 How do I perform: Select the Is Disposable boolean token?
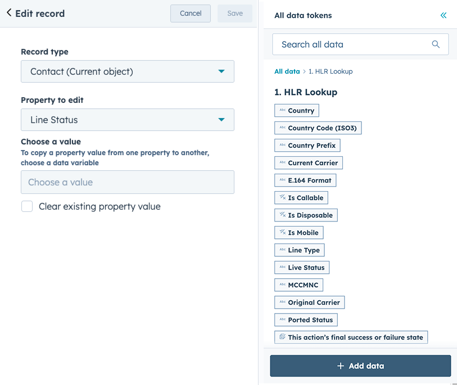coord(306,215)
